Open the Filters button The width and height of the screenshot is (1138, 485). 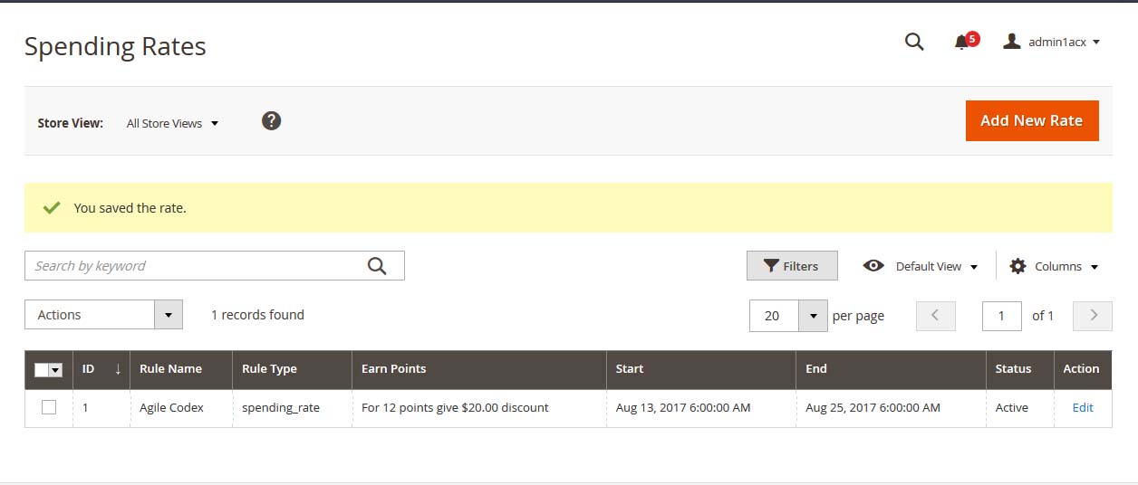[x=791, y=266]
